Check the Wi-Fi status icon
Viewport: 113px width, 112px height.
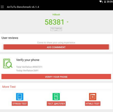point(101,2)
